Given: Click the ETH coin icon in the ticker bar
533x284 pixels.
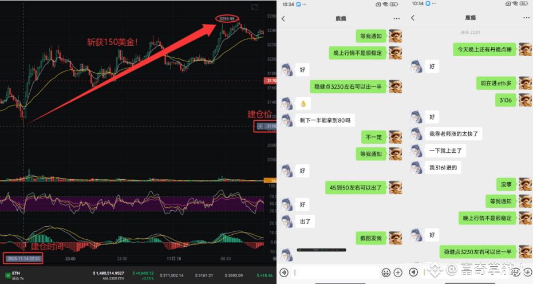Looking at the screenshot, I should click(x=7, y=275).
